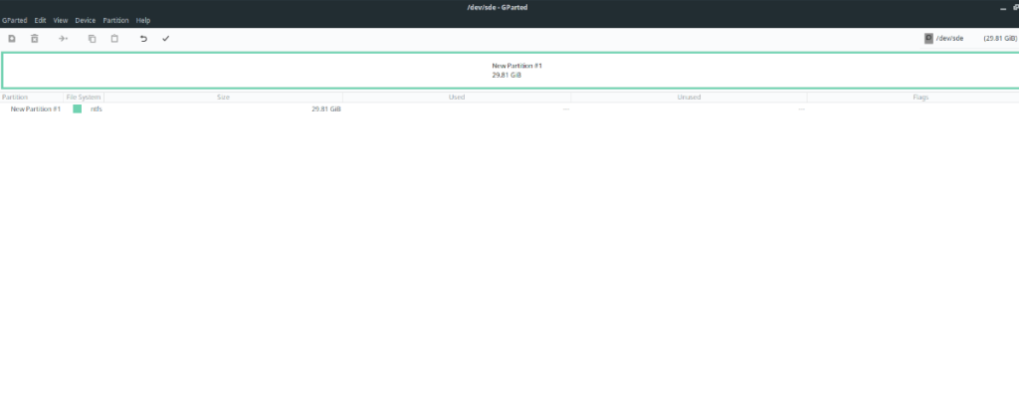Click the Size column header
This screenshot has width=1019, height=408.
tap(224, 98)
